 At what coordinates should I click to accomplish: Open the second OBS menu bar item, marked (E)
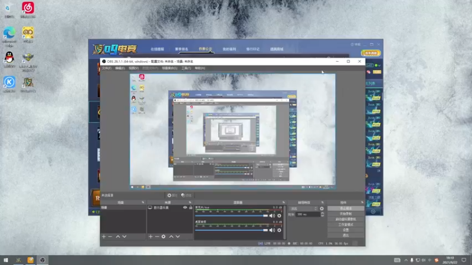click(x=120, y=68)
